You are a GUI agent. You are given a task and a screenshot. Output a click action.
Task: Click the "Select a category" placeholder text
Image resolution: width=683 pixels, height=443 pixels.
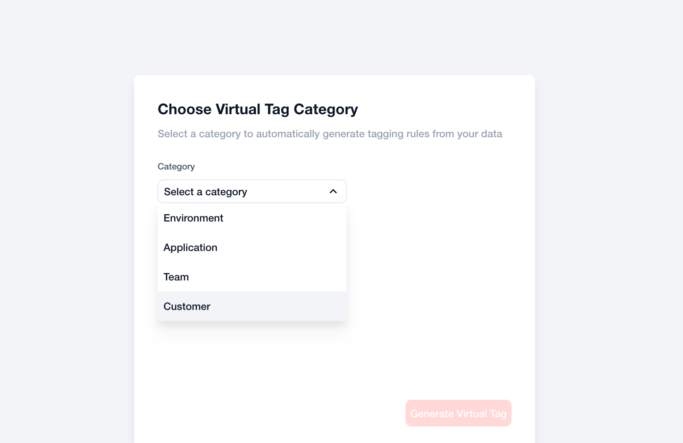coord(206,192)
